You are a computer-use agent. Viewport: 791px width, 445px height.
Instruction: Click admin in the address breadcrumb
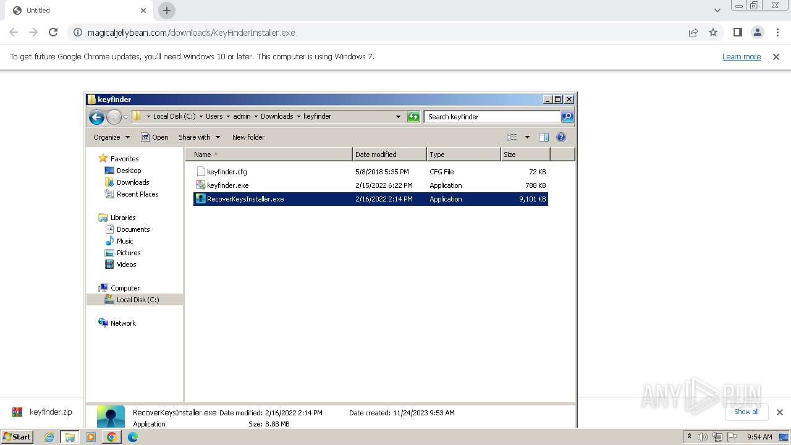pos(242,116)
